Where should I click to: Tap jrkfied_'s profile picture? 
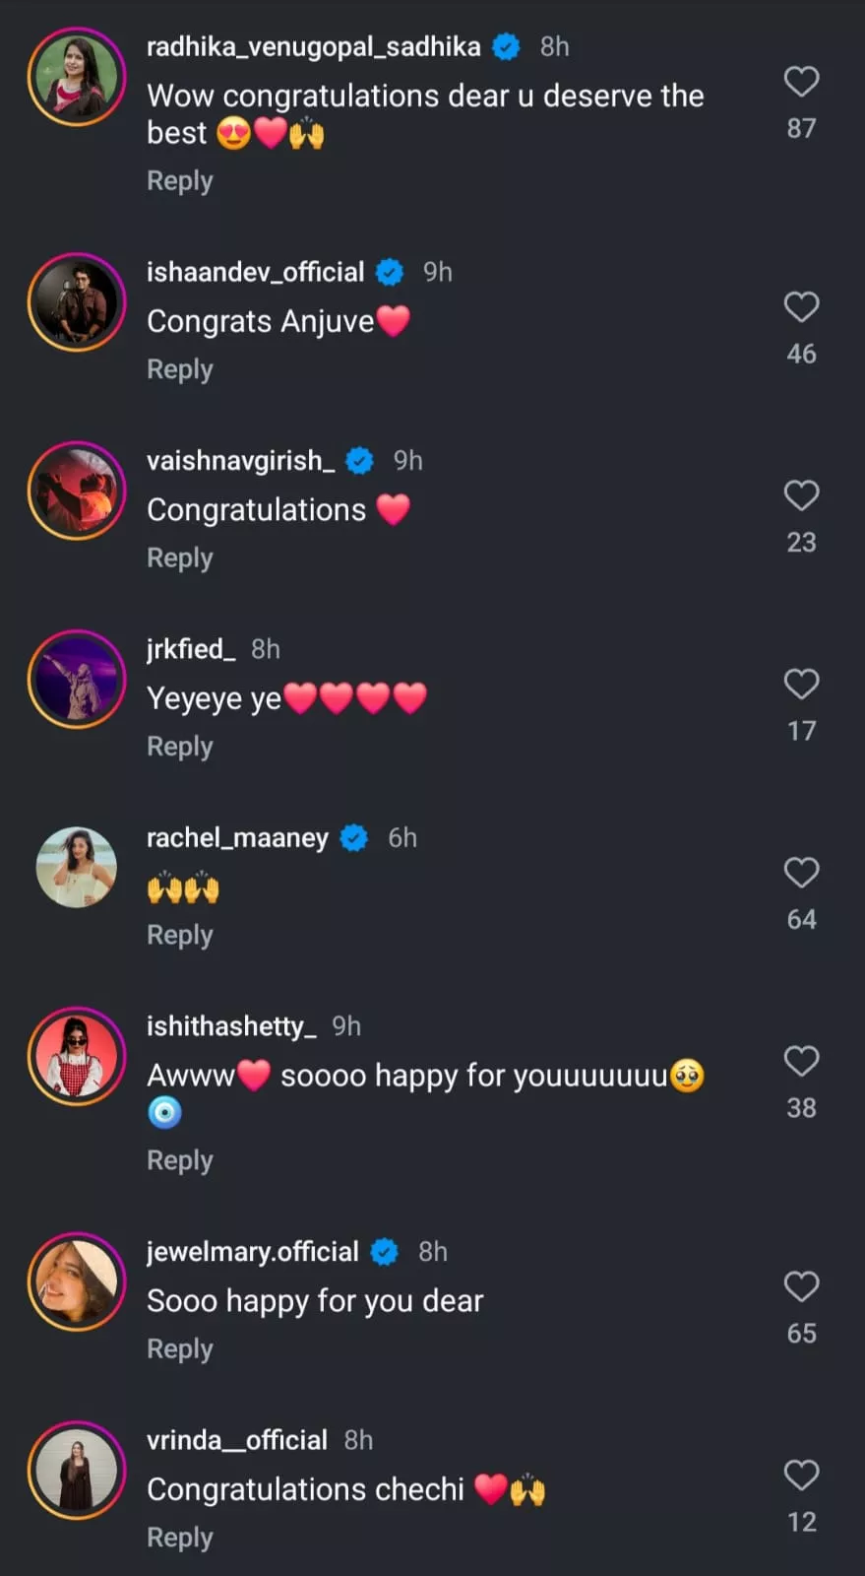(x=77, y=679)
